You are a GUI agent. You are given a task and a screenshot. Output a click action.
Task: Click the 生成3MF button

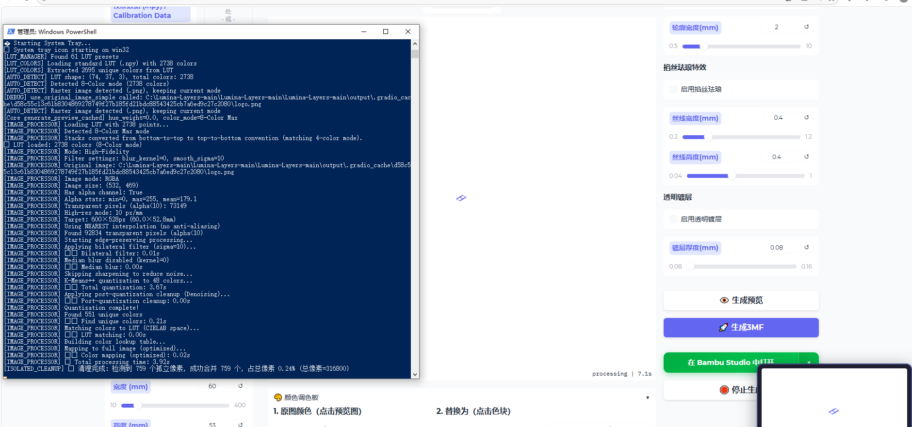[741, 328]
